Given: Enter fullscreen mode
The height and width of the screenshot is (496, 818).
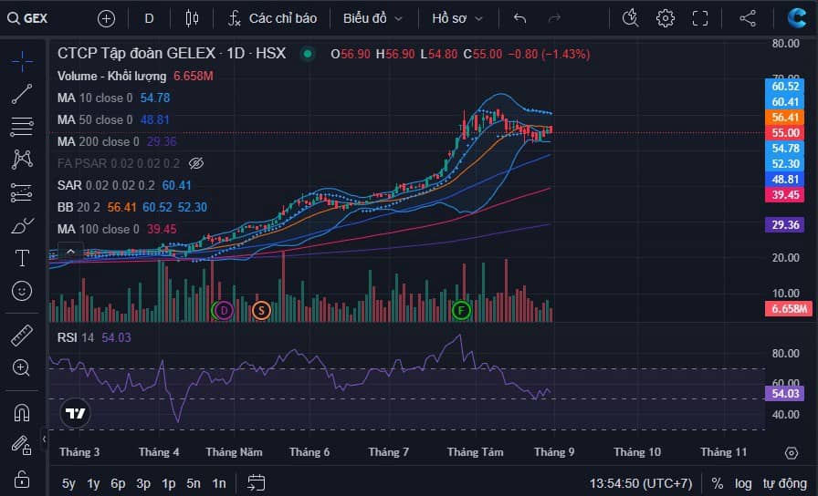Looking at the screenshot, I should point(700,19).
